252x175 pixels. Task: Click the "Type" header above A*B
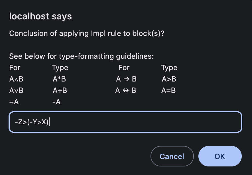pyautogui.click(x=60, y=68)
